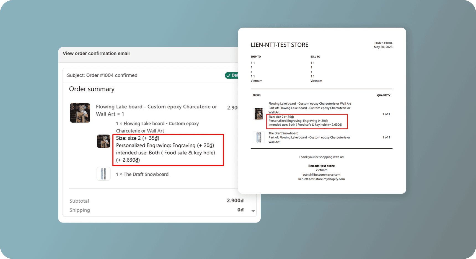Click the Draft Snowboard thumbnail in the email
The image size is (476, 259).
[x=104, y=174]
